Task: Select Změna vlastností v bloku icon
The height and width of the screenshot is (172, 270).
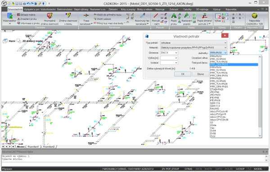Action: coord(68,15)
